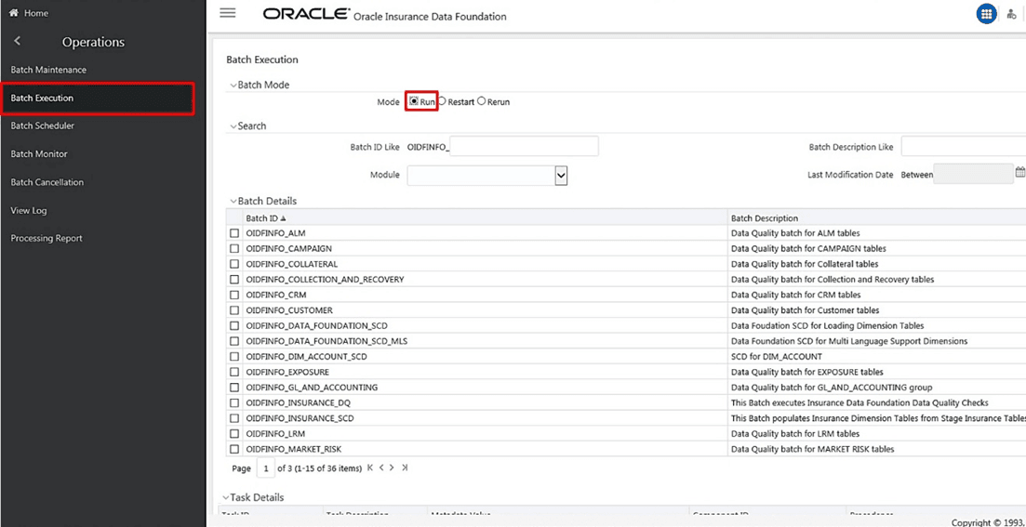The height and width of the screenshot is (527, 1026).
Task: Go to previous page of batch list
Action: pos(381,468)
